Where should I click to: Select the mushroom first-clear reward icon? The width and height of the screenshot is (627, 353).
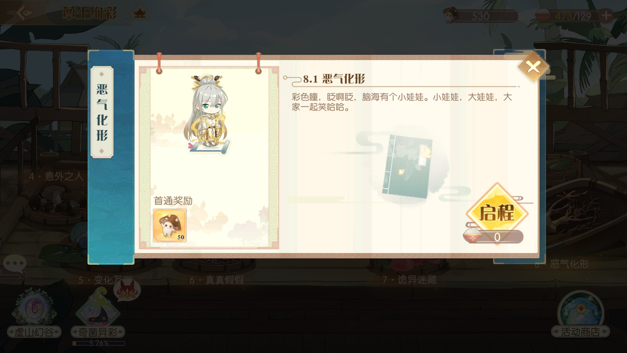pyautogui.click(x=169, y=226)
